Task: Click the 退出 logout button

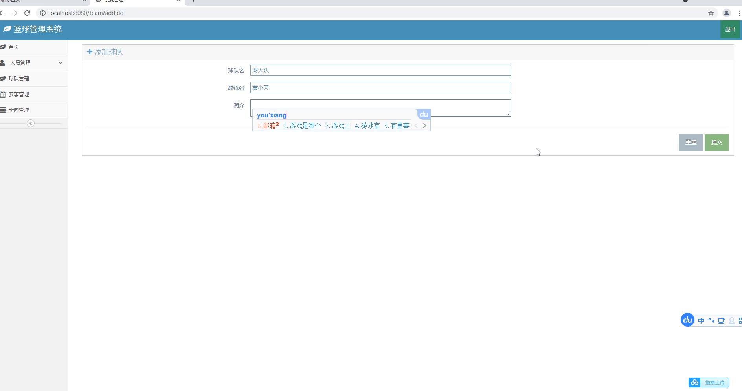Action: point(730,29)
